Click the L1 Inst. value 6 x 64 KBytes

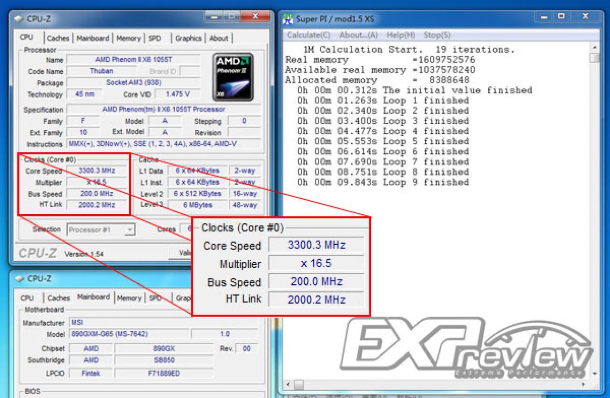click(197, 182)
